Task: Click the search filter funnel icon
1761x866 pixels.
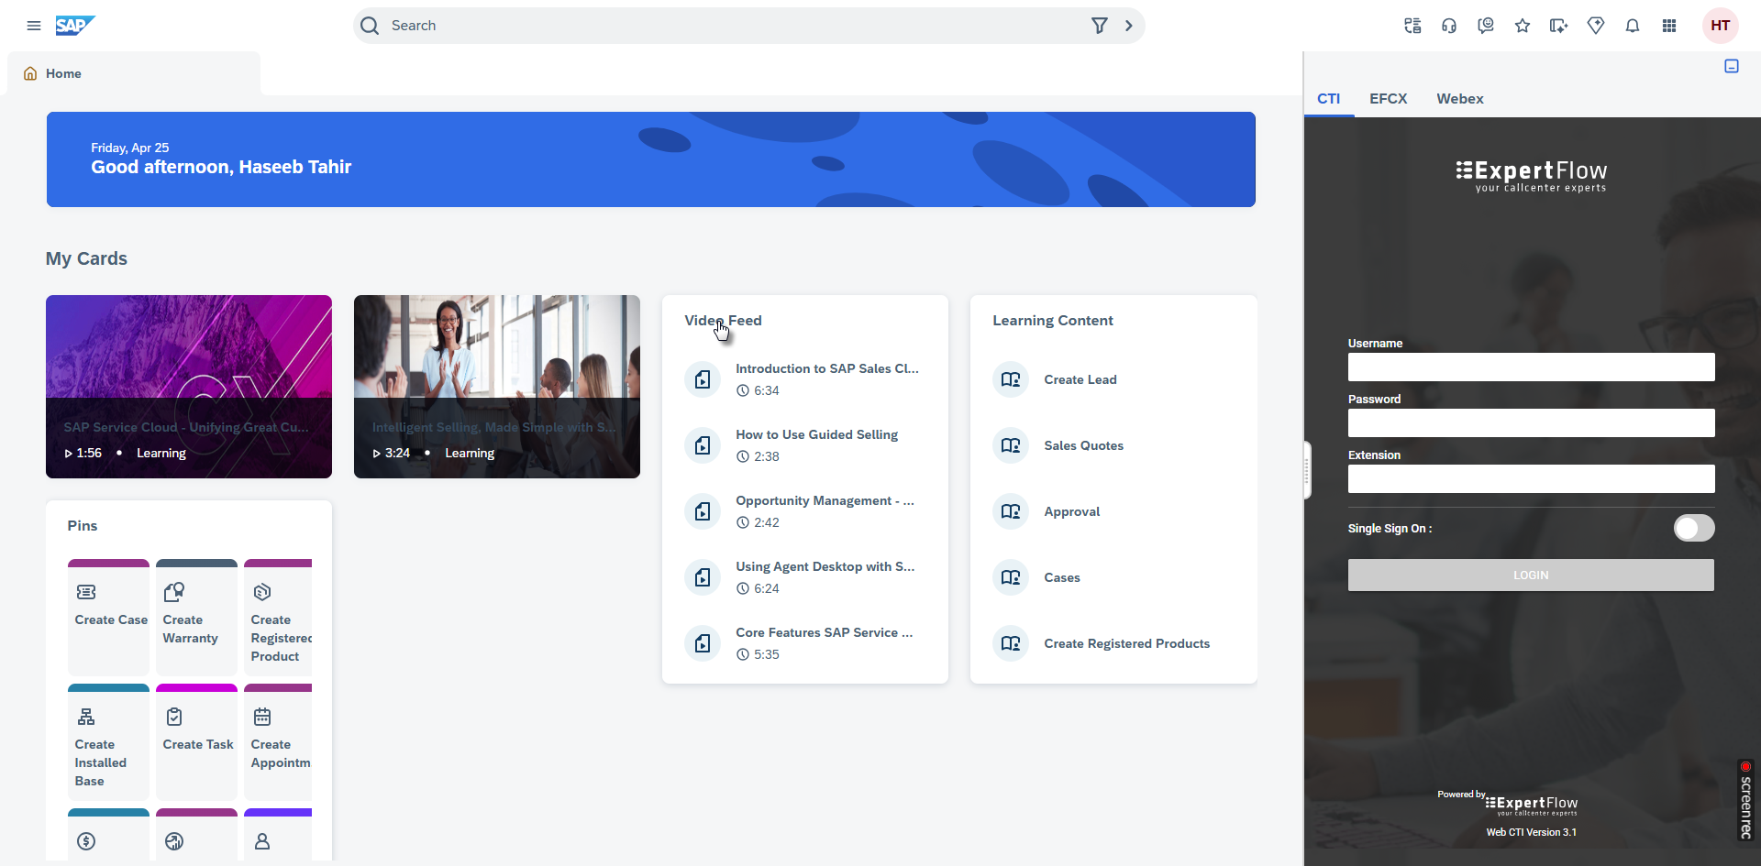Action: pos(1099,26)
